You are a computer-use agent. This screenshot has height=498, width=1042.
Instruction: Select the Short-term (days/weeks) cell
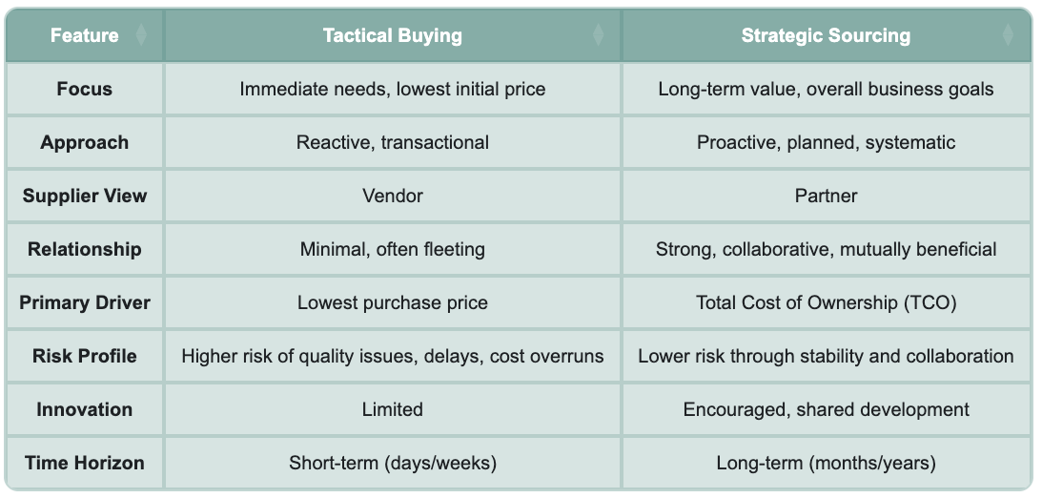pyautogui.click(x=393, y=463)
